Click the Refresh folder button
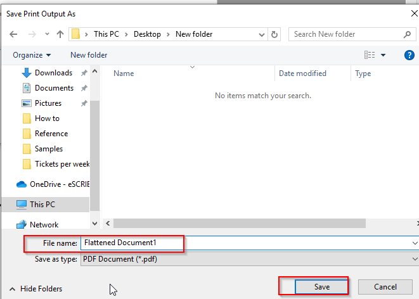 (x=274, y=34)
